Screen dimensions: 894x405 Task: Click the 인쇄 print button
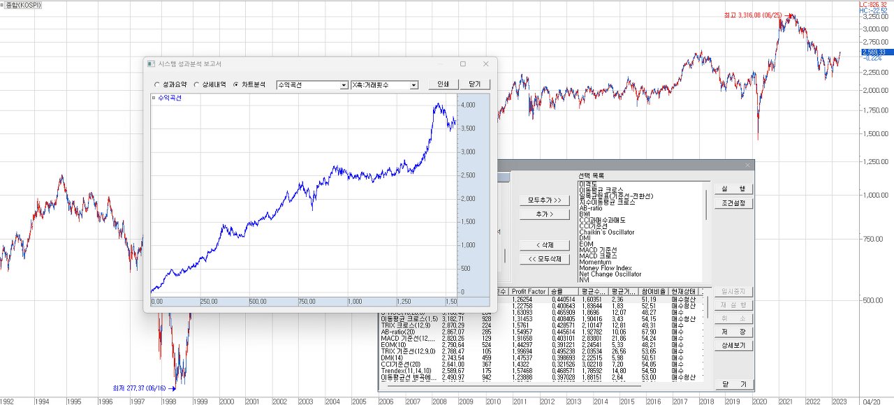pos(443,84)
